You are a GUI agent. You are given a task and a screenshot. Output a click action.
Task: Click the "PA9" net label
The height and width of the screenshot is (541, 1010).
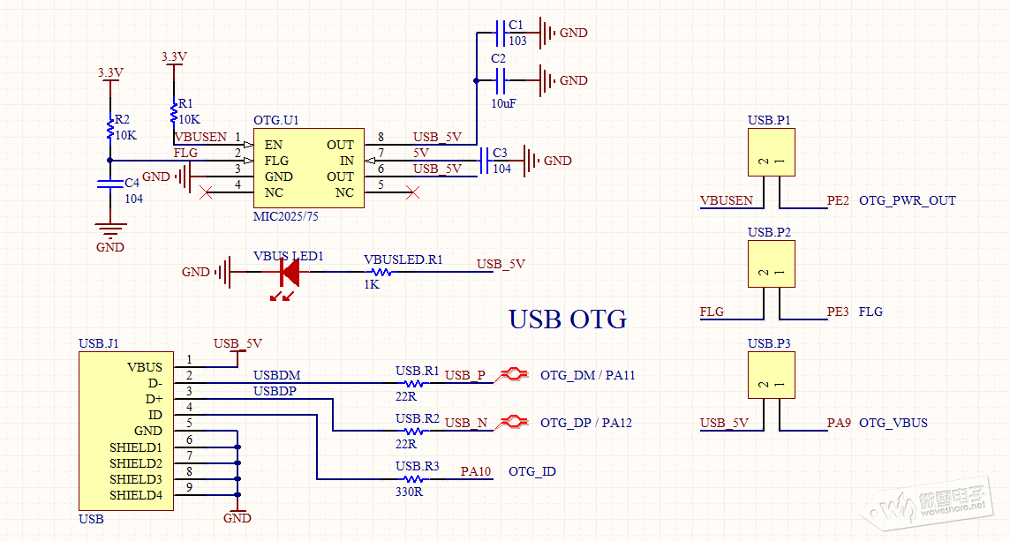(839, 423)
